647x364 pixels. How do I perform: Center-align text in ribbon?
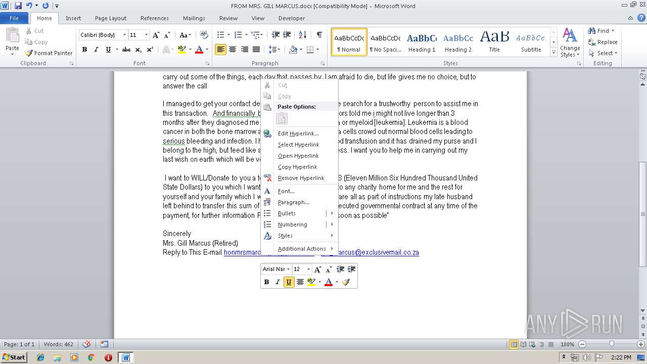(233, 50)
